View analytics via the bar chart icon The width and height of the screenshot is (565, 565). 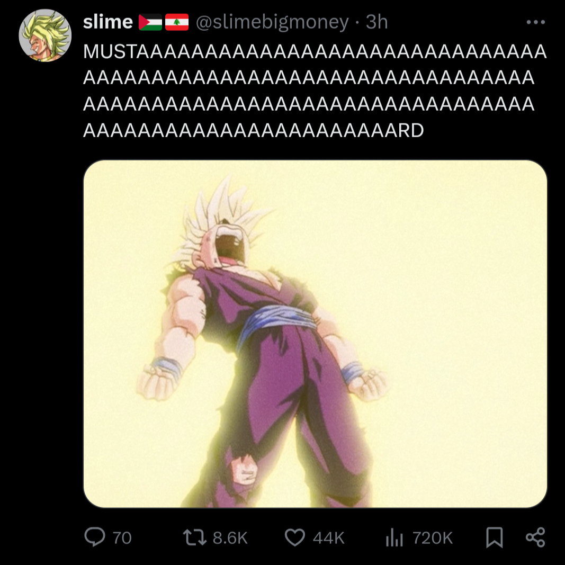pyautogui.click(x=394, y=538)
